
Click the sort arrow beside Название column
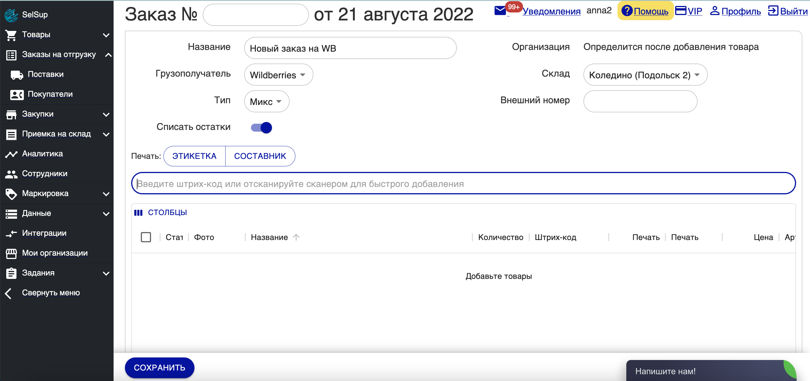[x=296, y=237]
